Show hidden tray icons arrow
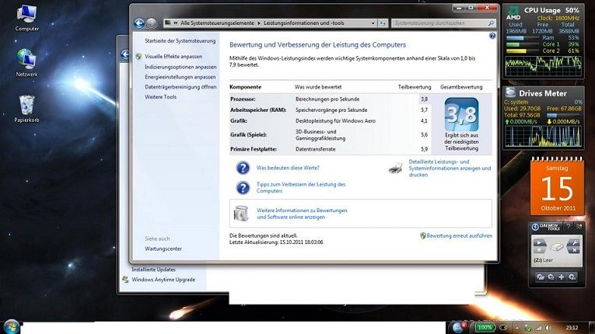The image size is (595, 334). (x=516, y=328)
